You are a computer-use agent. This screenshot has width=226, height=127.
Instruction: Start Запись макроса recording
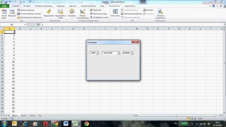(26, 10)
